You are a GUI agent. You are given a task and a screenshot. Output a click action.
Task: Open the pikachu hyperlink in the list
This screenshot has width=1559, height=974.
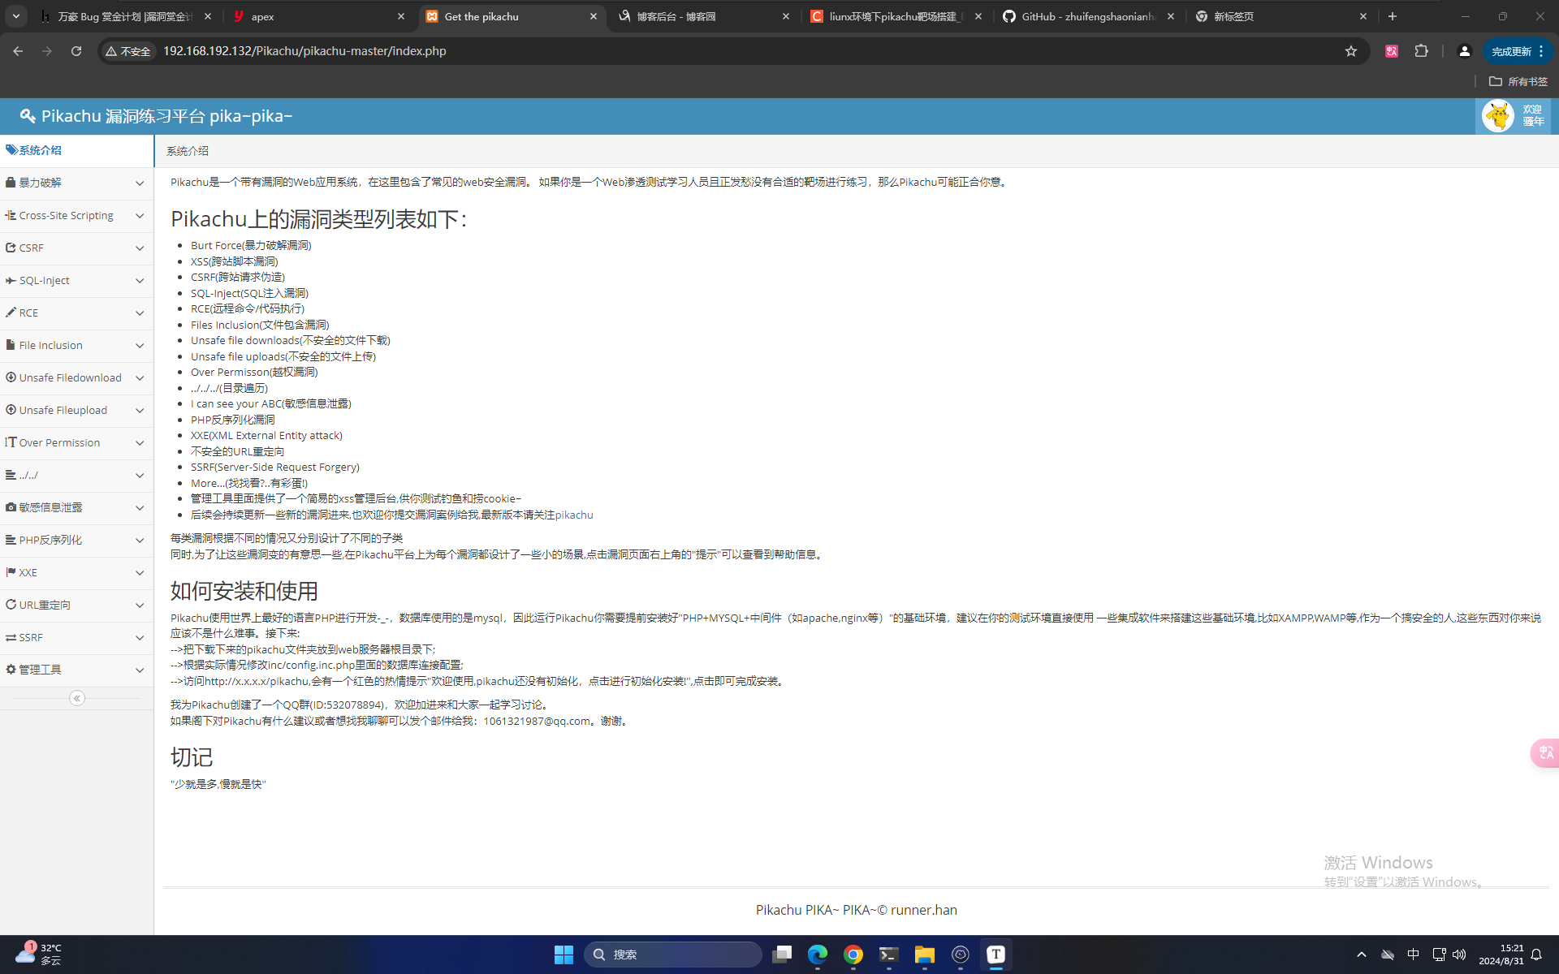coord(574,515)
